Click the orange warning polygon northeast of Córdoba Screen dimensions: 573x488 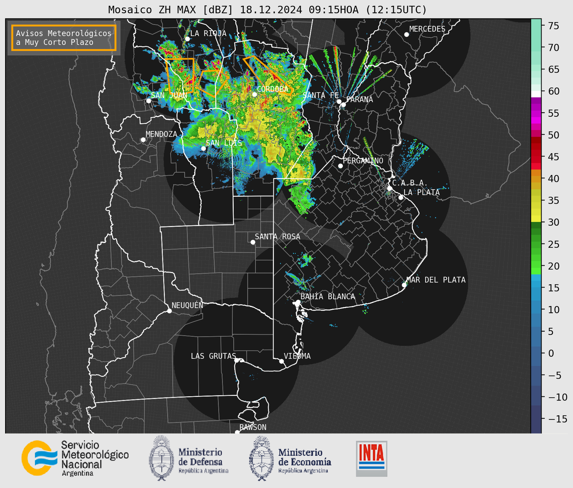click(x=268, y=75)
